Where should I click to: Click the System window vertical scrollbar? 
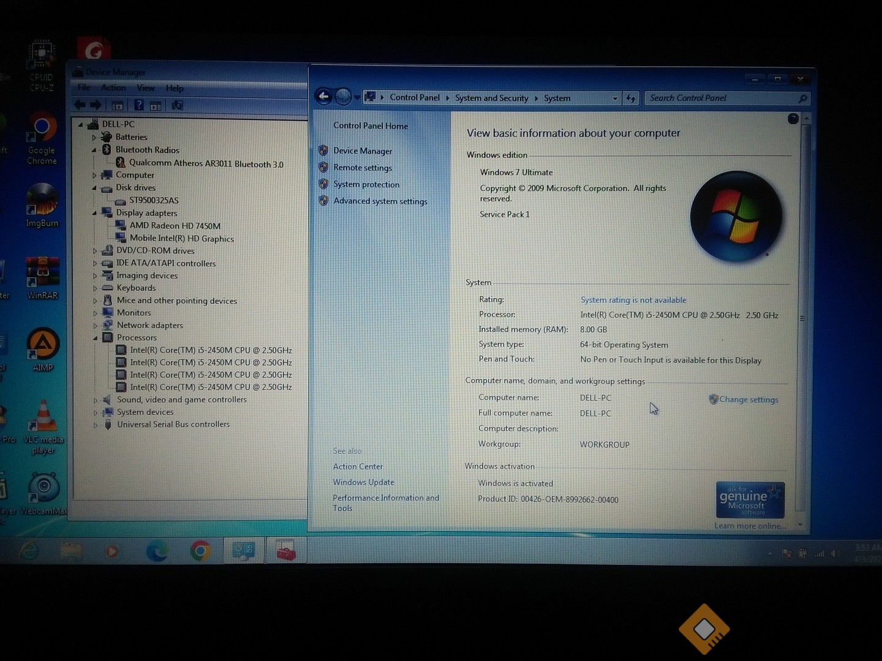(x=802, y=318)
